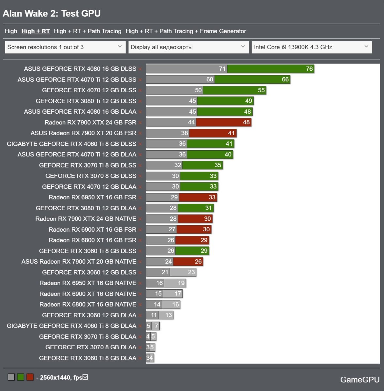
Task: Click label GEFORCE RTX 3060 12 GB DLSS
Action: point(89,272)
